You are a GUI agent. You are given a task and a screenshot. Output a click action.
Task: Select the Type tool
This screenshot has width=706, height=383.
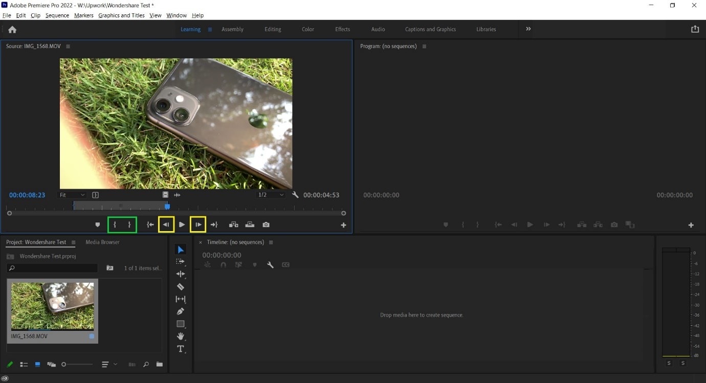click(181, 349)
